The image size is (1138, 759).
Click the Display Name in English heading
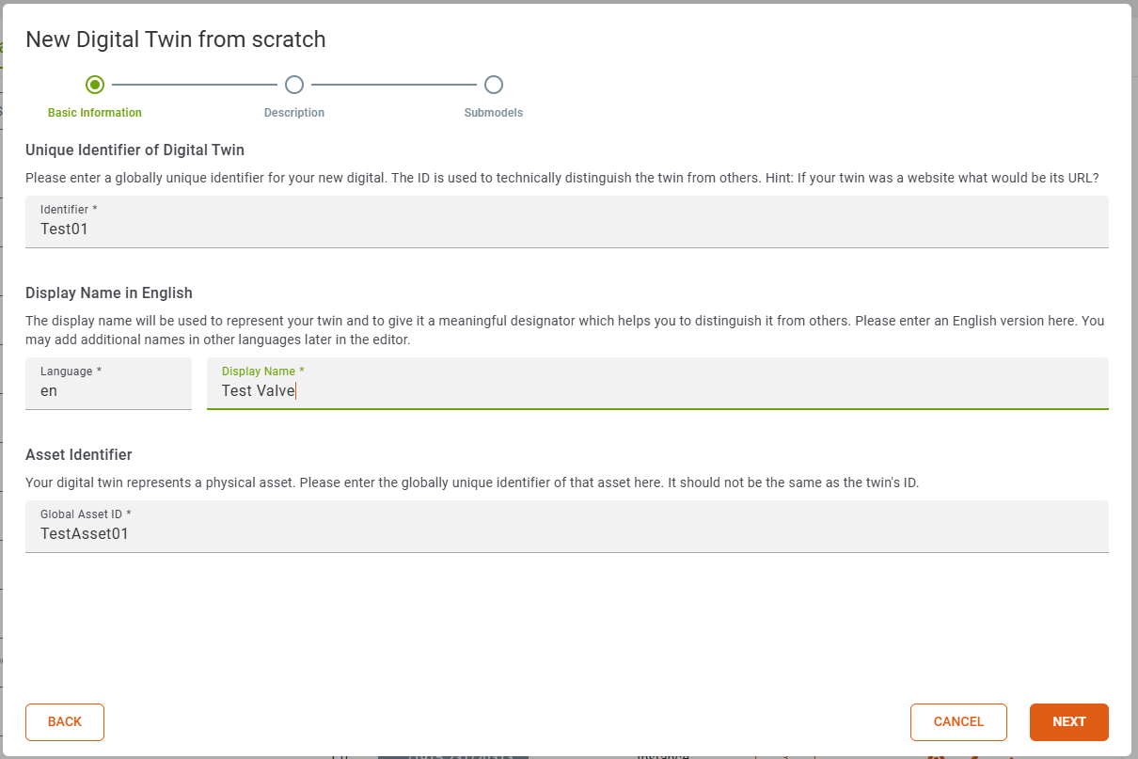109,293
